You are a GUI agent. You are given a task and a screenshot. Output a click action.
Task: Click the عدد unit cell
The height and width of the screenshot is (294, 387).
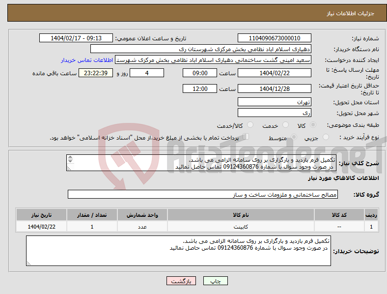tap(142, 227)
